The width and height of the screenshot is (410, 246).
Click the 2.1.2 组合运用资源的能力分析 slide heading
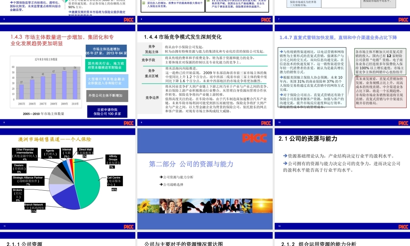pos(319,244)
